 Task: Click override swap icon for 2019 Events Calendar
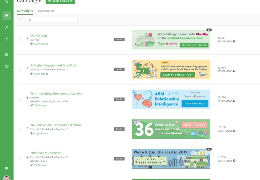click(x=67, y=157)
